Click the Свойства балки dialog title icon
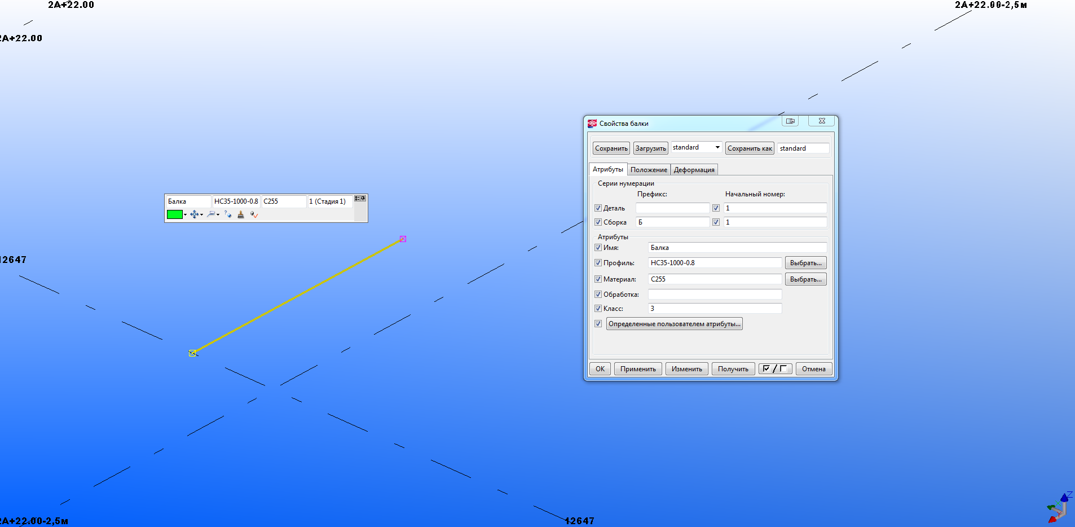The height and width of the screenshot is (527, 1075). pos(592,123)
